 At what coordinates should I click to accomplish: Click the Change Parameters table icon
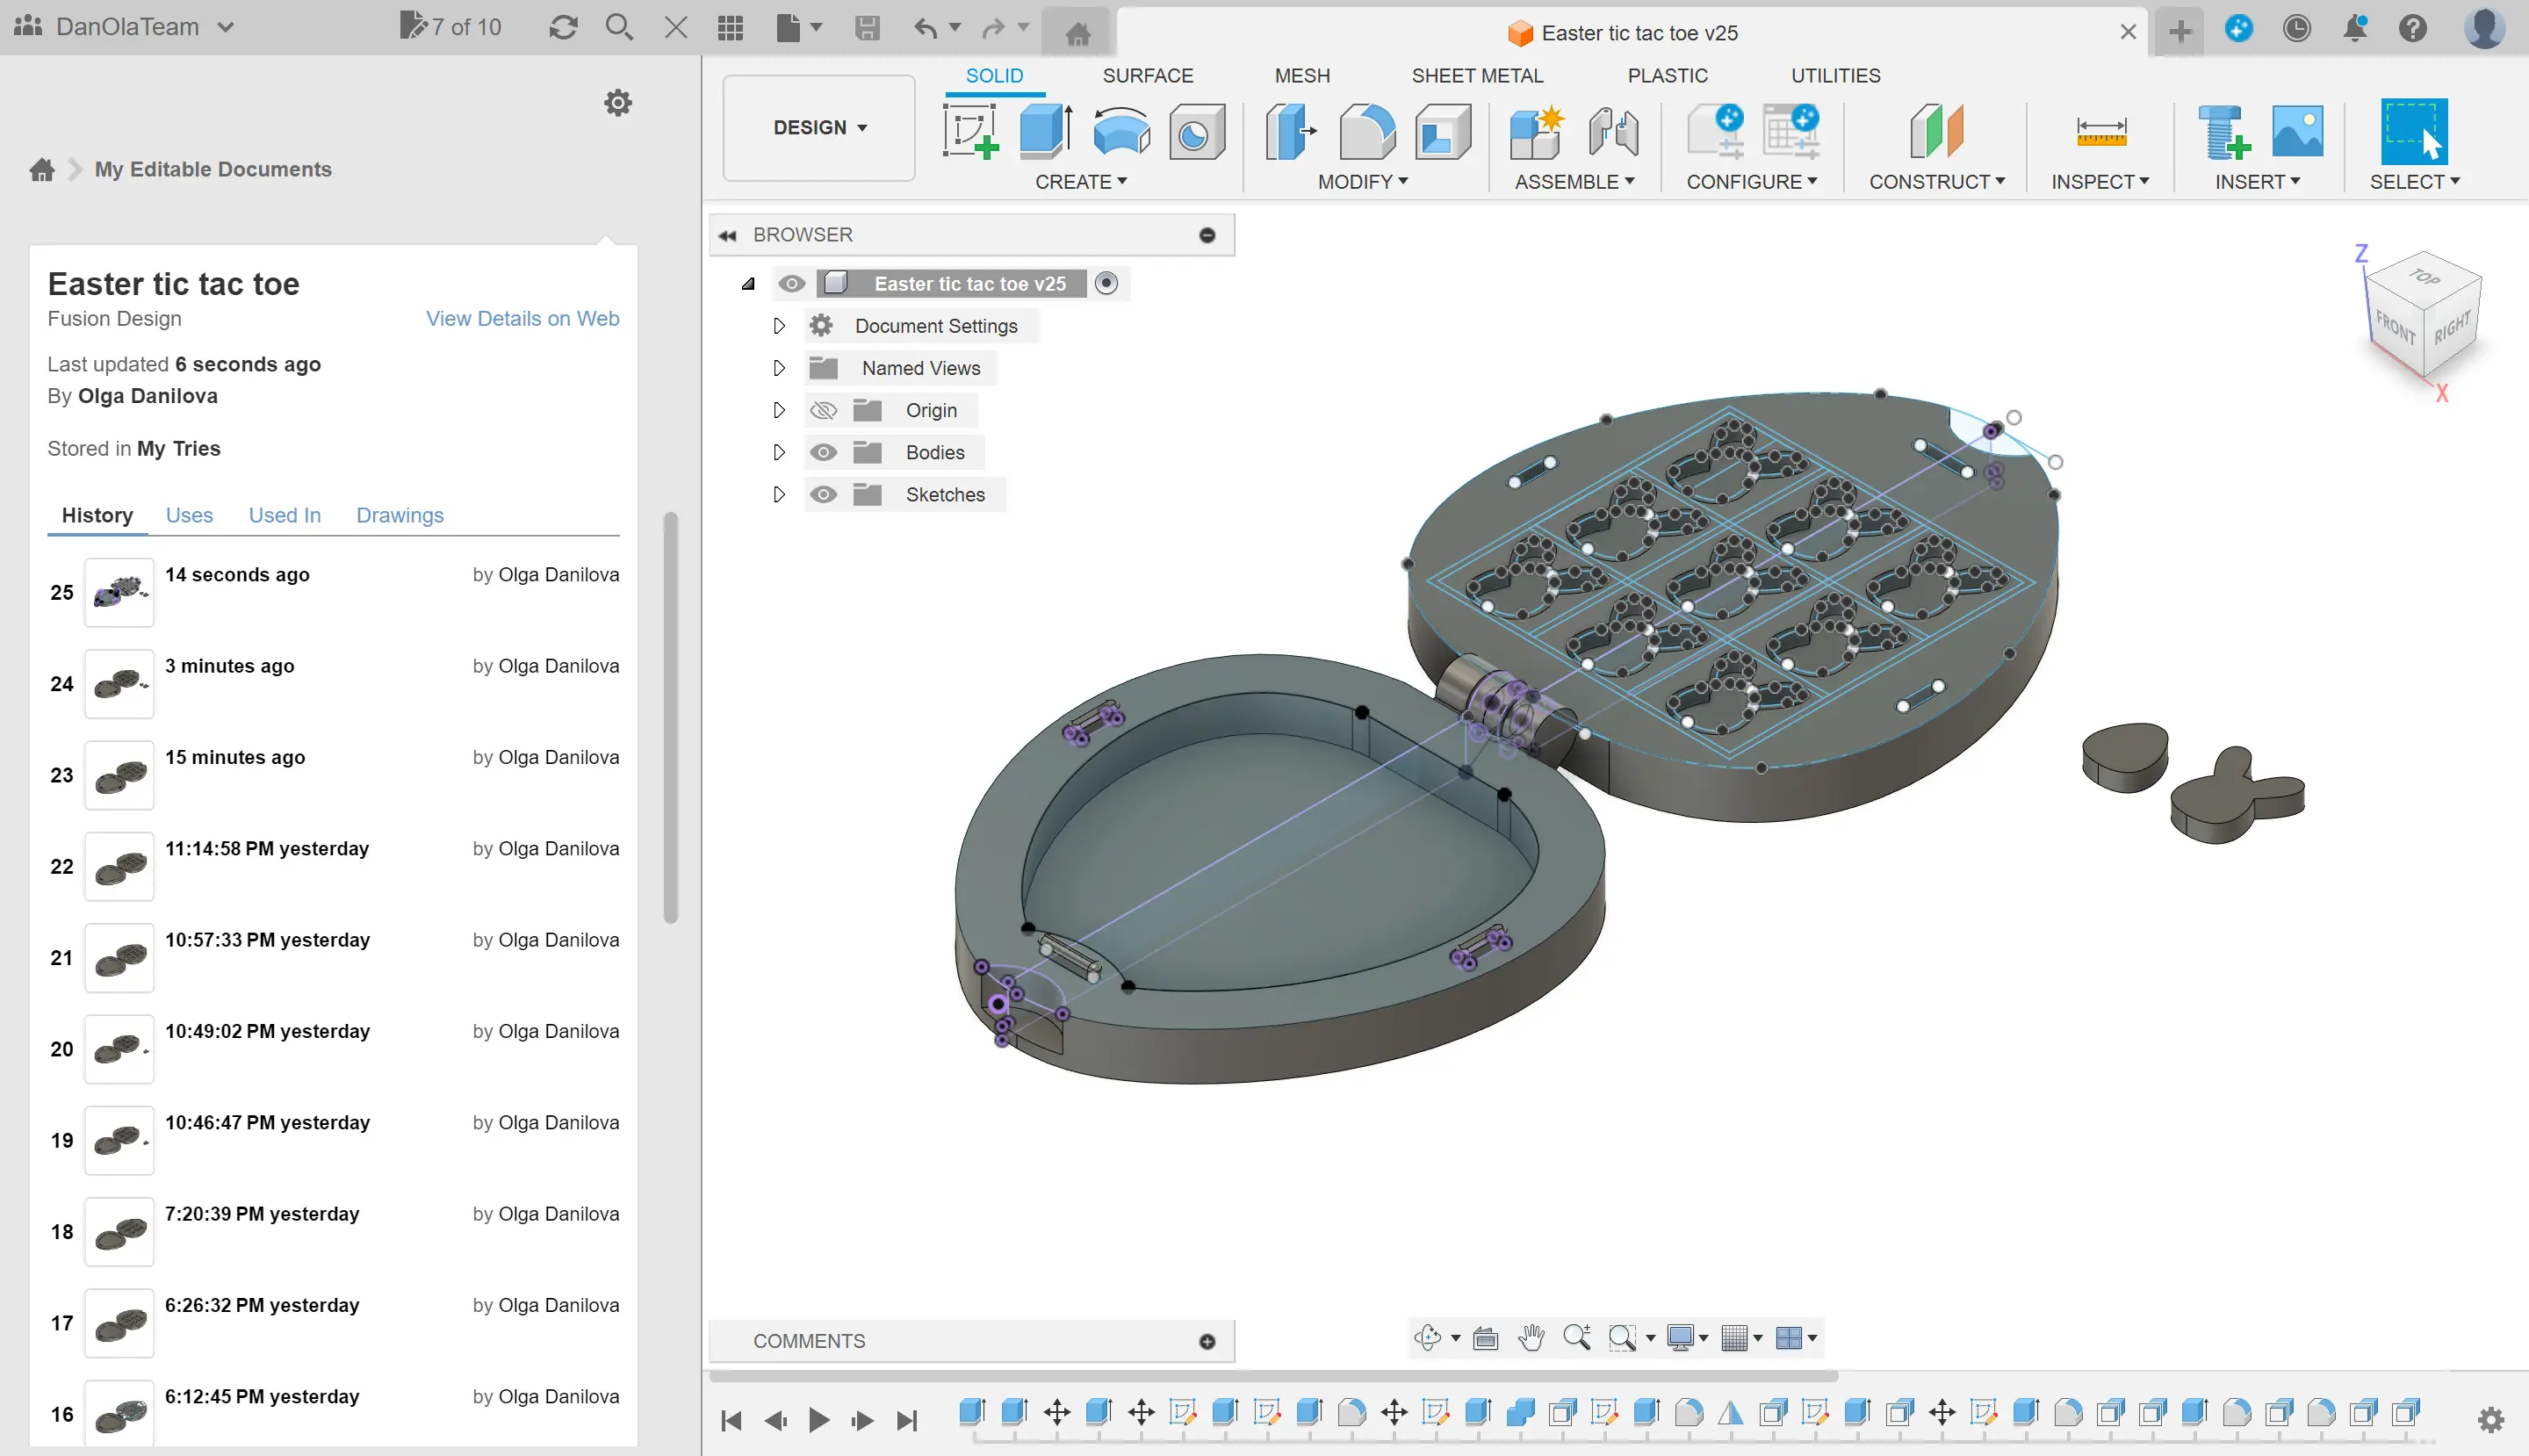click(x=1791, y=131)
